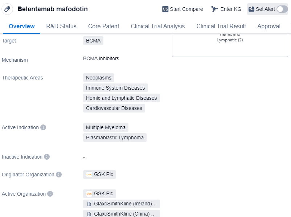Image resolution: width=291 pixels, height=217 pixels.
Task: Select the Approval tab
Action: tap(269, 26)
